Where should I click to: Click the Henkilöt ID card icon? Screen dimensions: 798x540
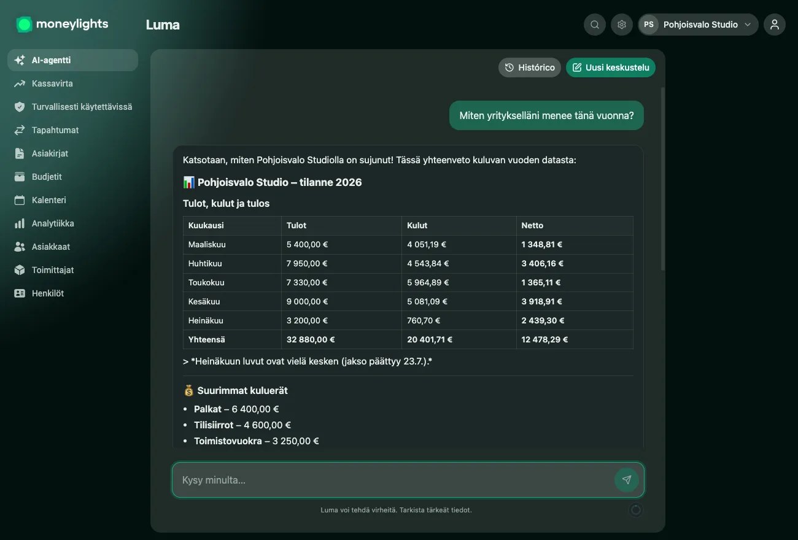tap(20, 293)
